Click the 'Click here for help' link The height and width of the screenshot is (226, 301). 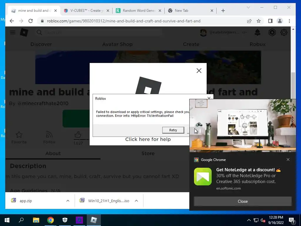click(x=148, y=139)
